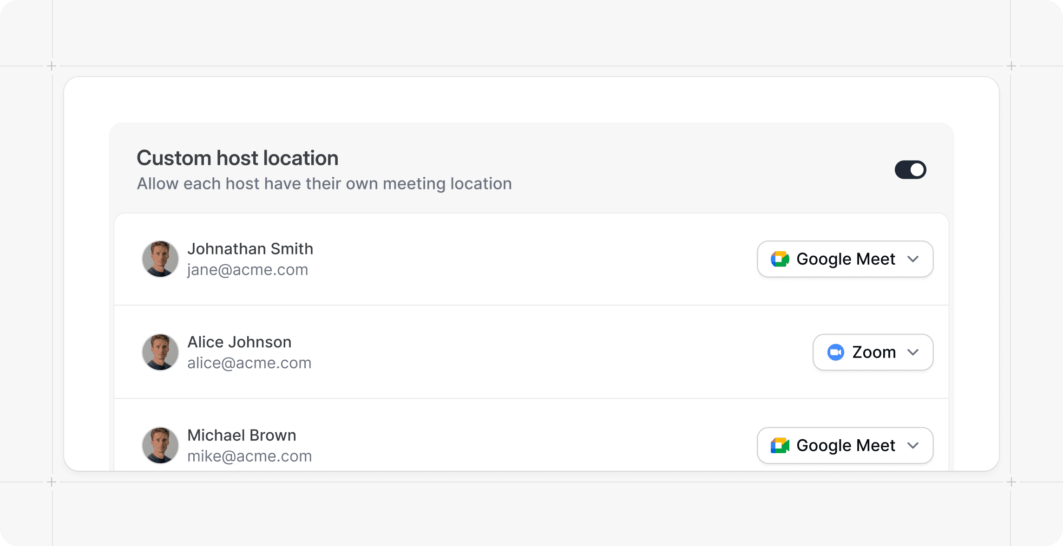Click the Michael Brown name
This screenshot has width=1063, height=546.
click(x=242, y=435)
